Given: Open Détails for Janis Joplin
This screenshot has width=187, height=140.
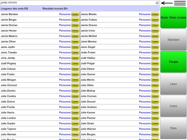Looking at the screenshot, I should coord(75,47).
